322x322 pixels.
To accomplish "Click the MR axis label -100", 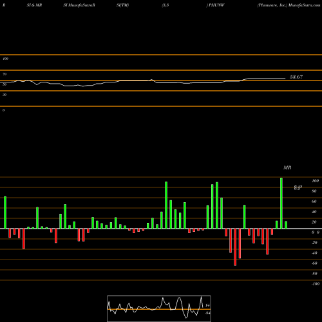I will point(316,284).
